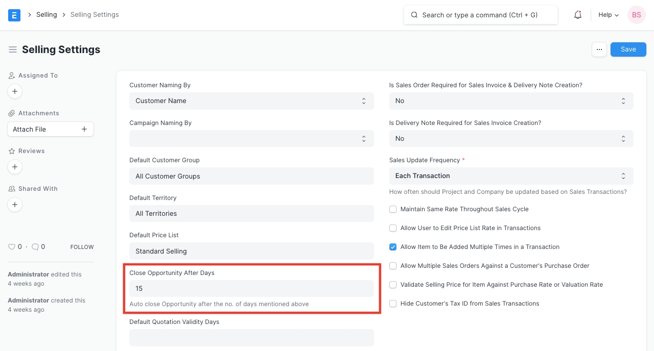Click the heart like icon
Viewport: 654px width, 351px height.
pos(12,247)
